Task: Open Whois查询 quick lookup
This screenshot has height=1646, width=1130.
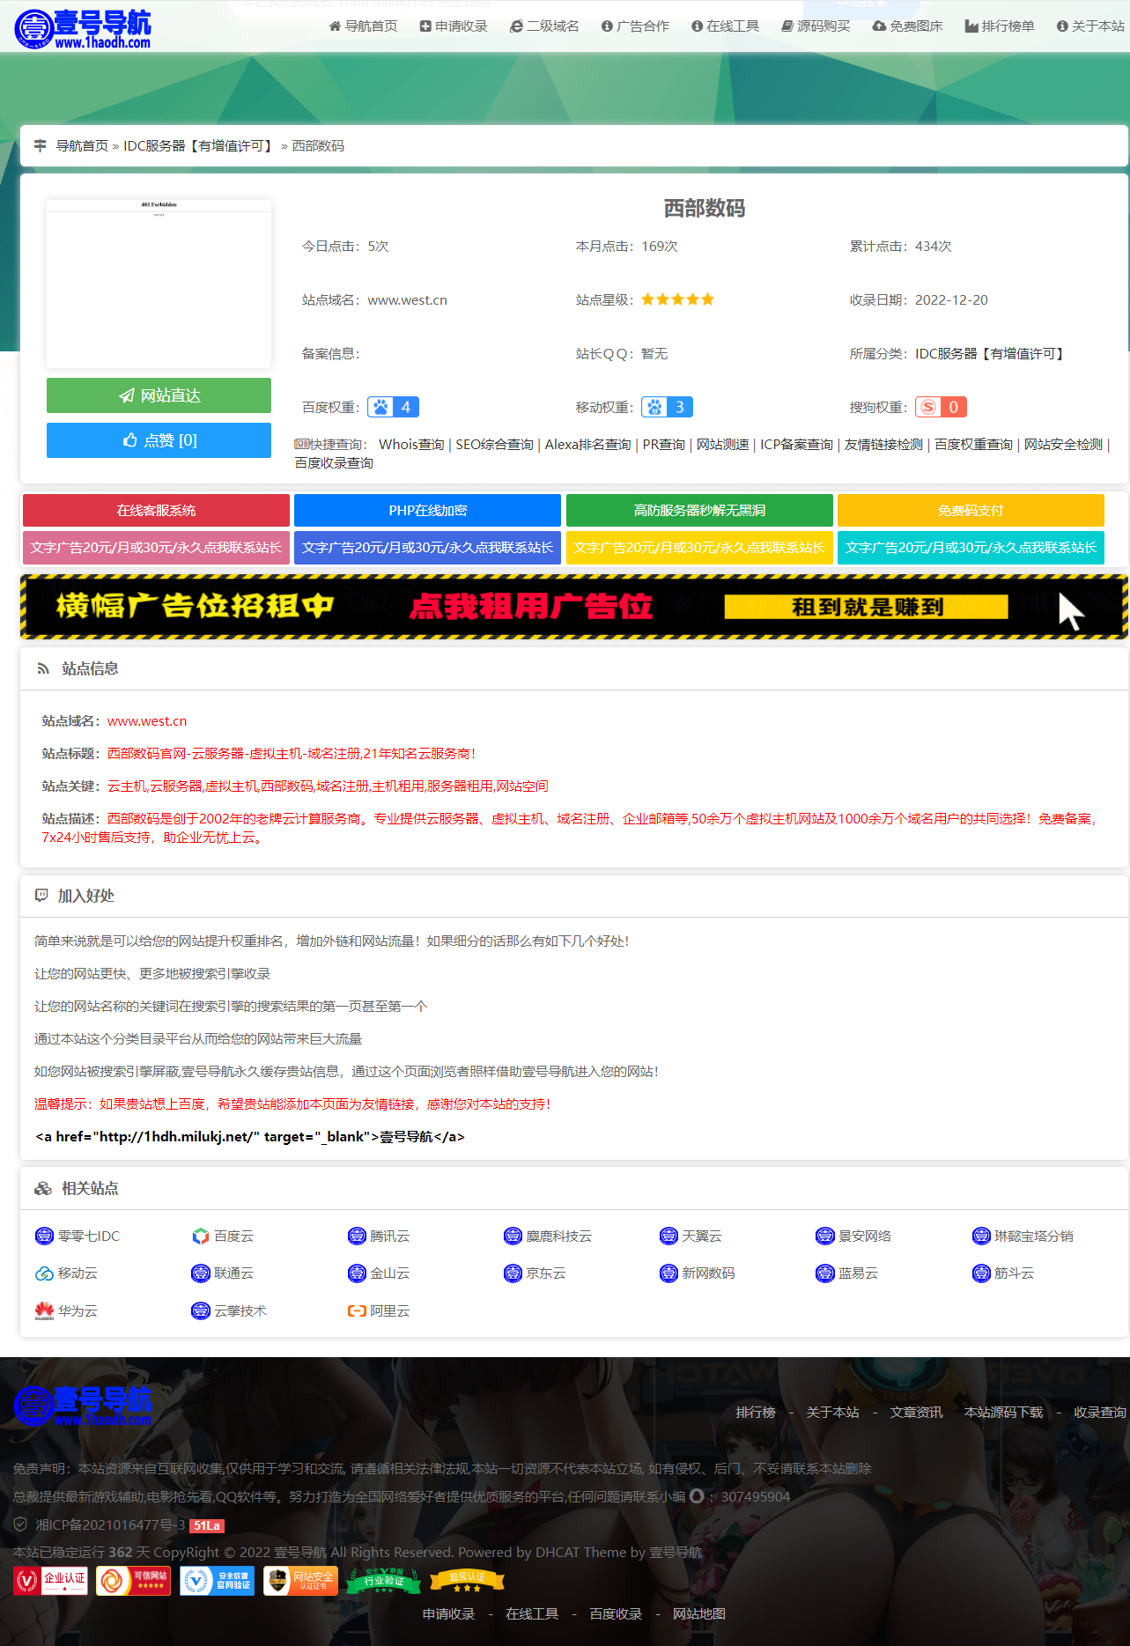Action: tap(411, 445)
